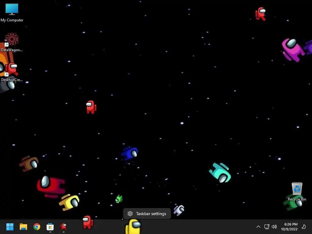
Task: Launch File Explorer from the taskbar
Action: coord(23,227)
